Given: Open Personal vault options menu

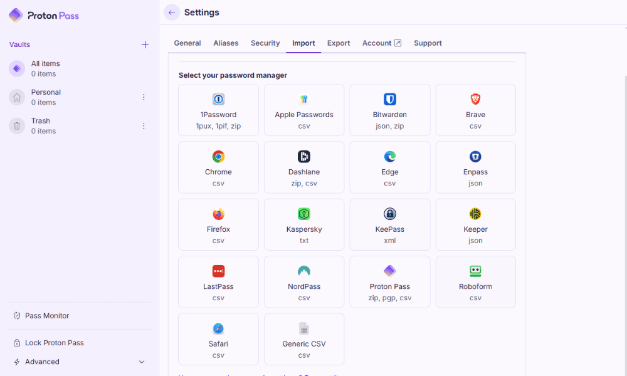Looking at the screenshot, I should pyautogui.click(x=144, y=97).
